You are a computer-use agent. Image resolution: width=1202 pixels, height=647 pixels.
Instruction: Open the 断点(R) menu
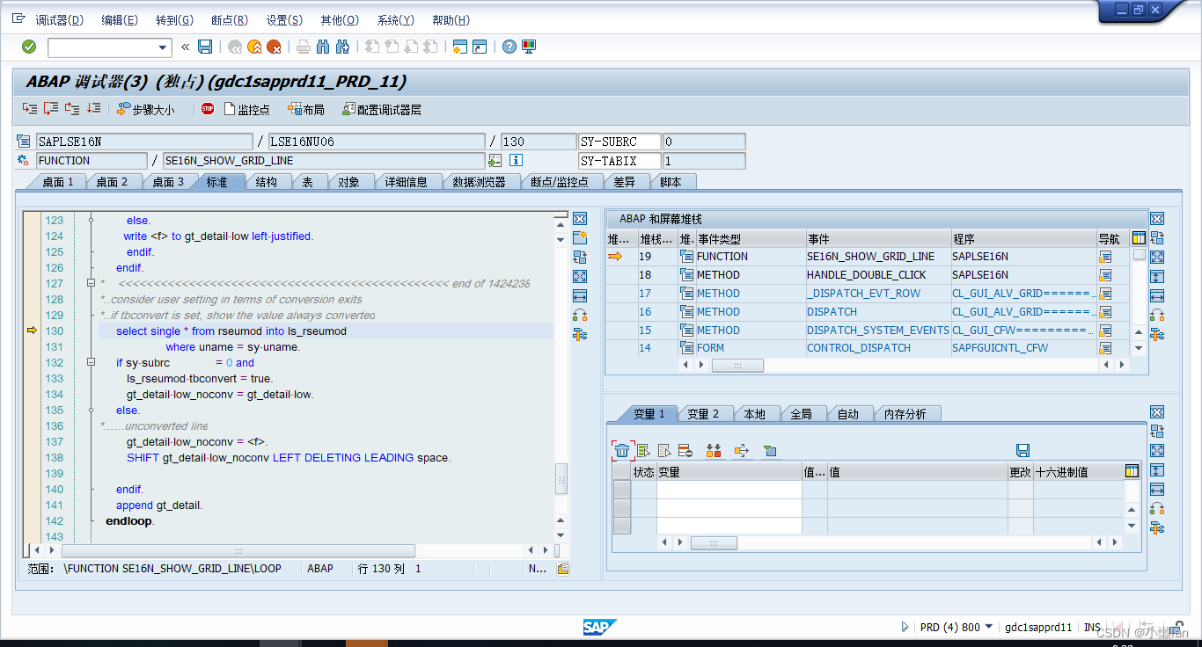pos(230,19)
